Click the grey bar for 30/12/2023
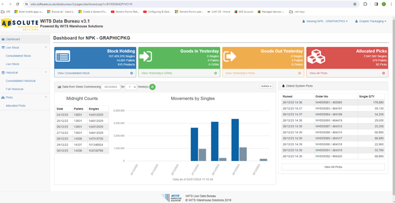 pyautogui.click(x=263, y=160)
